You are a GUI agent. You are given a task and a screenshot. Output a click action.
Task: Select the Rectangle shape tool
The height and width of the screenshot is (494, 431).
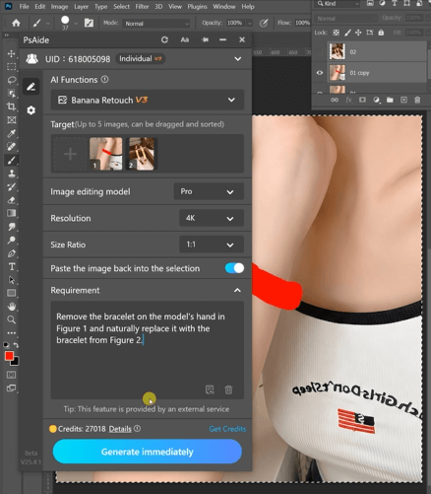12,293
